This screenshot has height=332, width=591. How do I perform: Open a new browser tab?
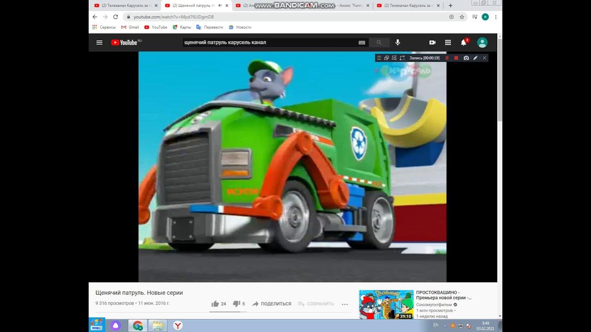point(451,6)
